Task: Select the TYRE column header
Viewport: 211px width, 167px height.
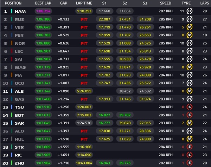Action: 186,3
